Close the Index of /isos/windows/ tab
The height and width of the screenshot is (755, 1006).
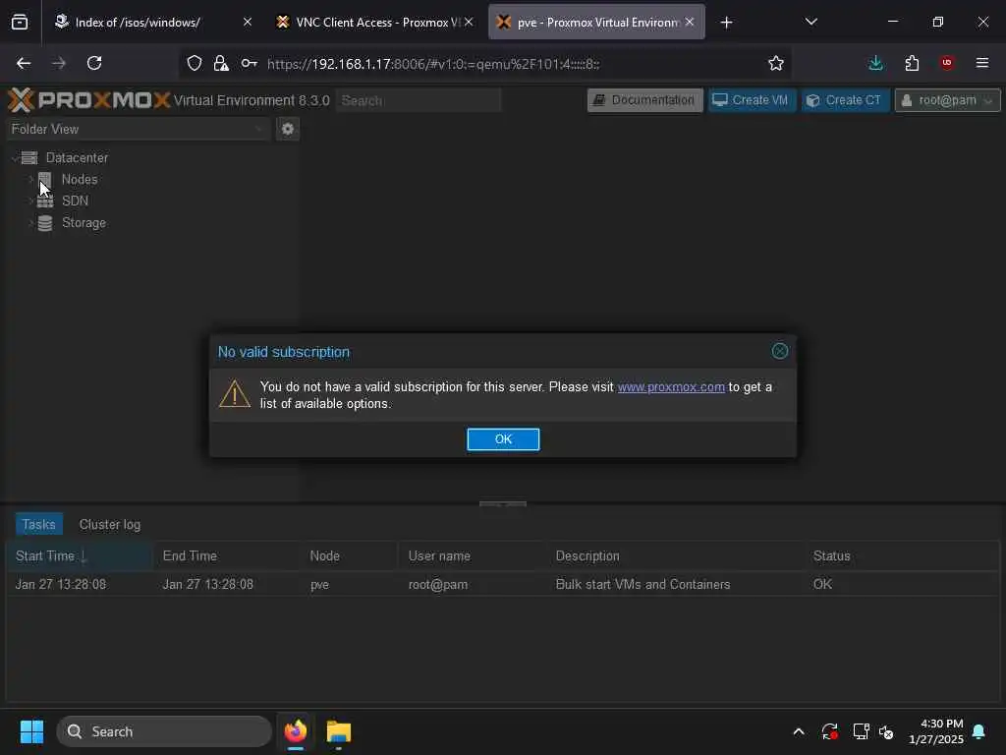pyautogui.click(x=247, y=23)
